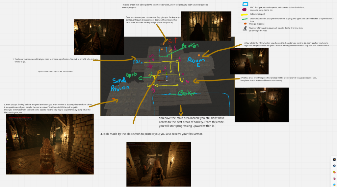Select the large Prison corridor screenshot

click(50, 144)
